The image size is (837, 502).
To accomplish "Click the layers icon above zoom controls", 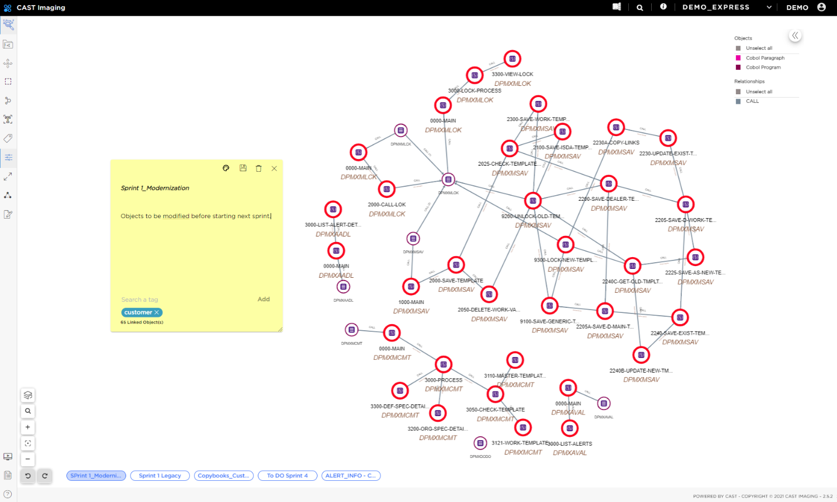I will 28,395.
